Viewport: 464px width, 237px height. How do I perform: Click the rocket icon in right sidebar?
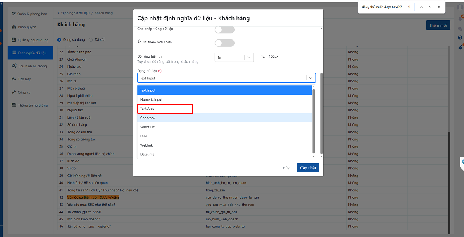[460, 48]
